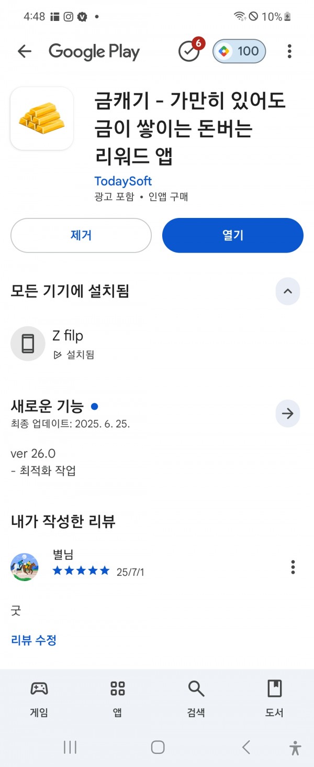Screen dimensions: 314x767
Task: Collapse the 모든 기기에 설치됨 section
Action: 288,291
